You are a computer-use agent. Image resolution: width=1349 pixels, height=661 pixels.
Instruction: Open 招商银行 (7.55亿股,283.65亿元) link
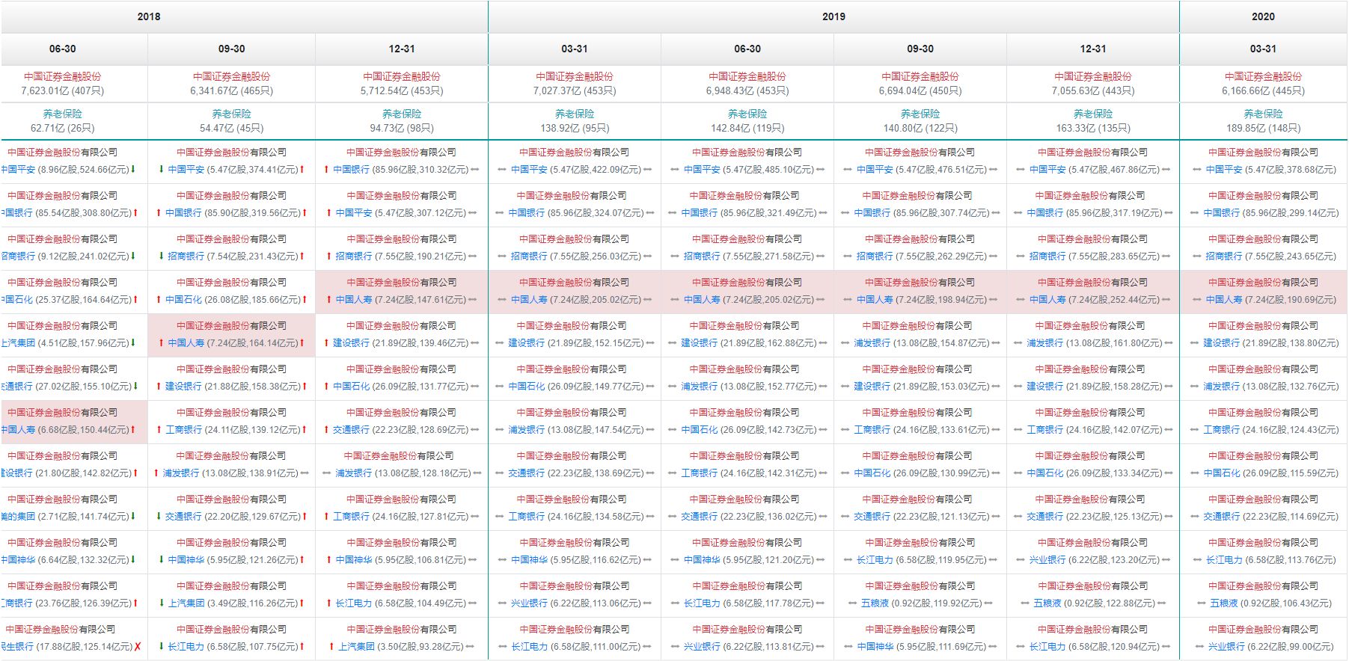click(1047, 256)
